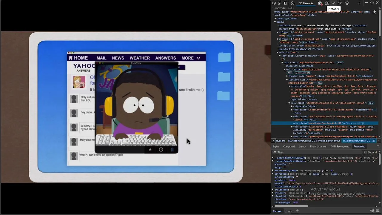Image resolution: width=382 pixels, height=215 pixels.
Task: Click the baseURI pluto.tv property value
Action: (332, 183)
